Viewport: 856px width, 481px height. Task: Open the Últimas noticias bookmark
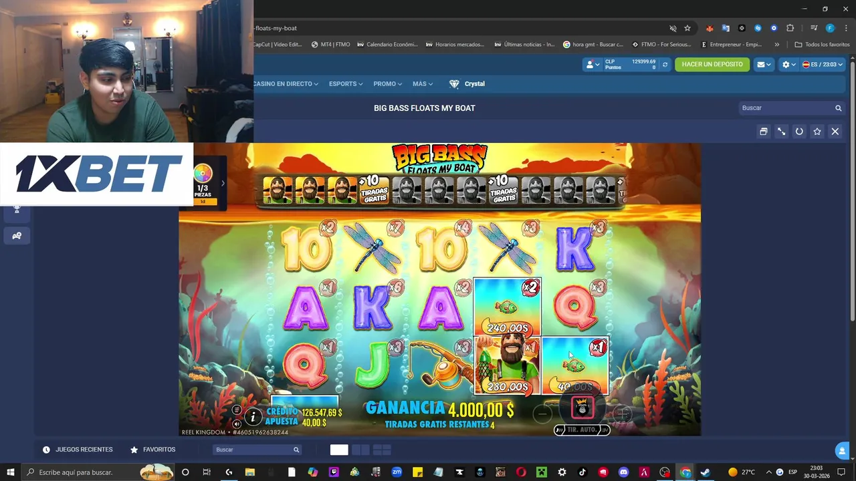pyautogui.click(x=524, y=45)
